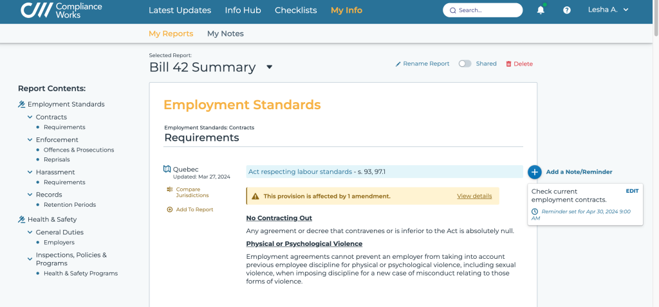Viewport: 659px width, 307px height.
Task: Click the search magnifier icon
Action: [452, 10]
